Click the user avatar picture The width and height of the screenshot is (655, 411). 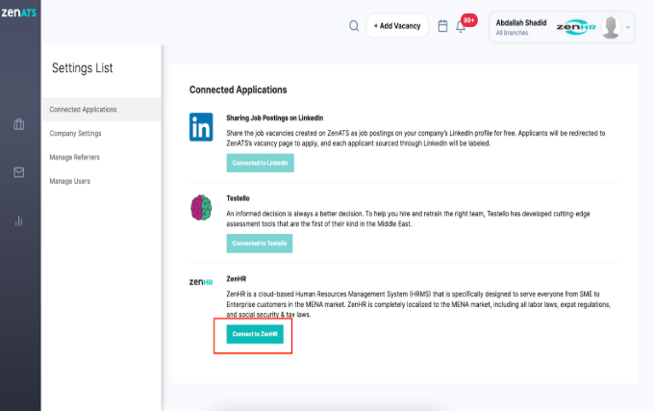tap(611, 27)
